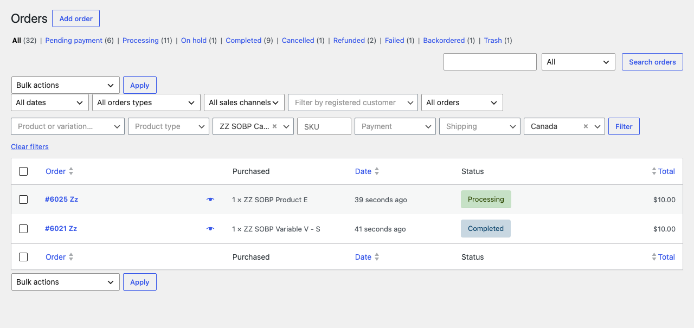
Task: Click the Clear filters link
Action: pyautogui.click(x=30, y=146)
